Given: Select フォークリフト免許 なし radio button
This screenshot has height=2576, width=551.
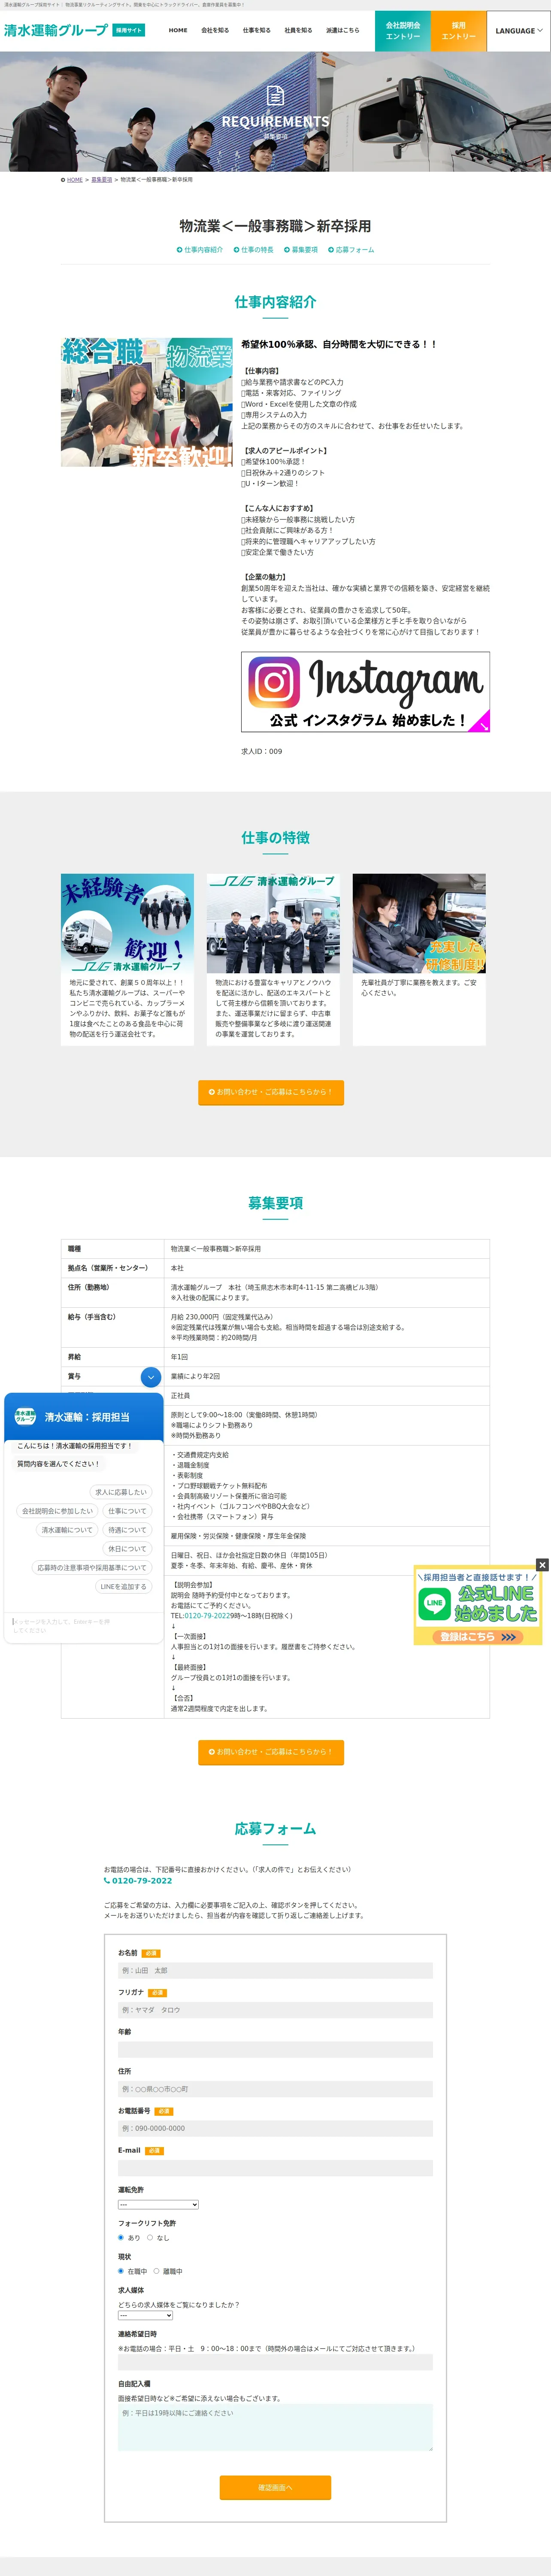Looking at the screenshot, I should pyautogui.click(x=150, y=2238).
